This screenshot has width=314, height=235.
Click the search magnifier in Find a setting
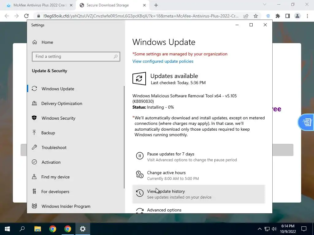[x=116, y=57]
